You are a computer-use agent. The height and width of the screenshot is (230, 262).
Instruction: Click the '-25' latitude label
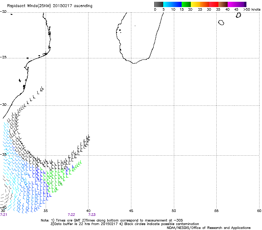[3, 57]
